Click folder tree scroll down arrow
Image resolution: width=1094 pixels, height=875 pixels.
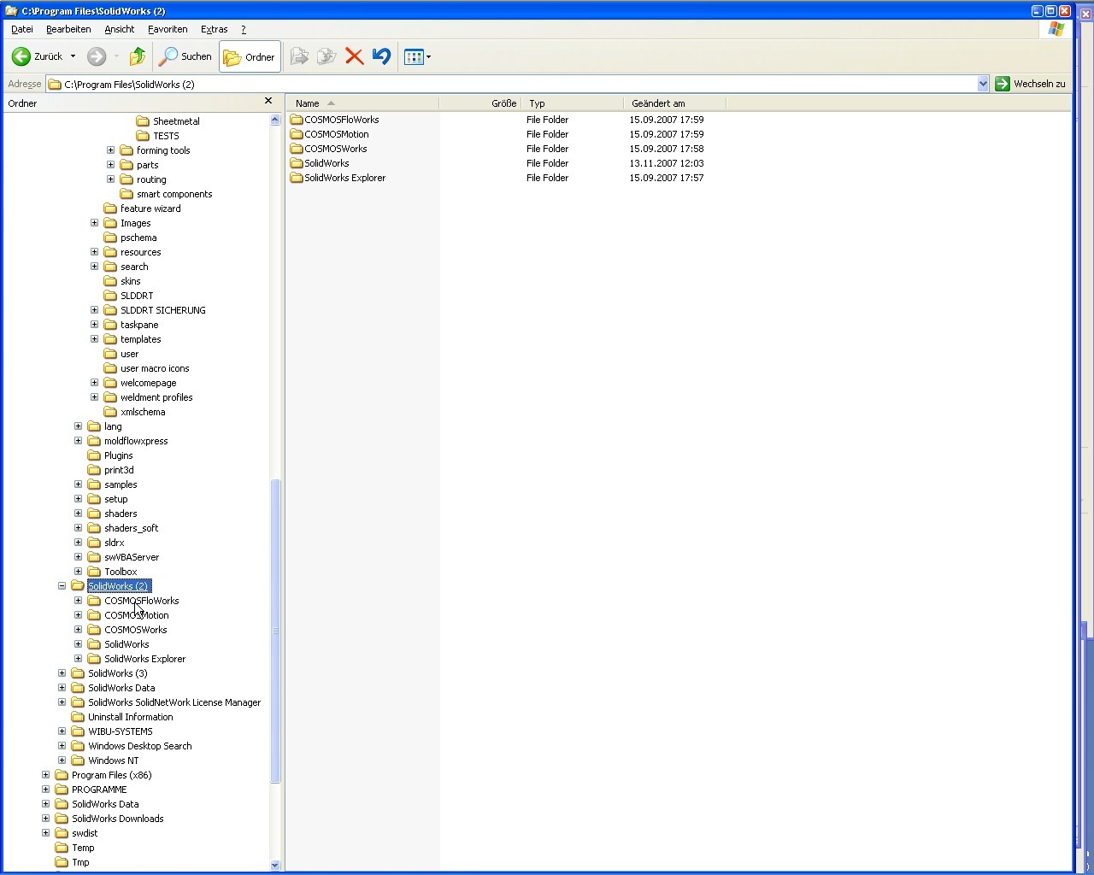(x=275, y=865)
